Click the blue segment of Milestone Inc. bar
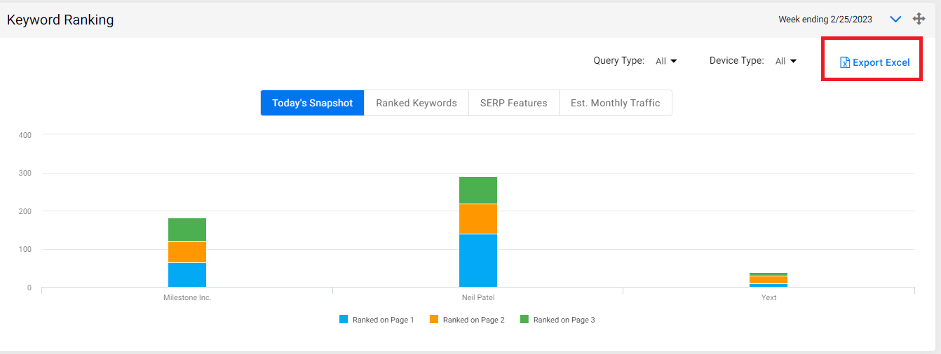941x354 pixels. (x=187, y=274)
